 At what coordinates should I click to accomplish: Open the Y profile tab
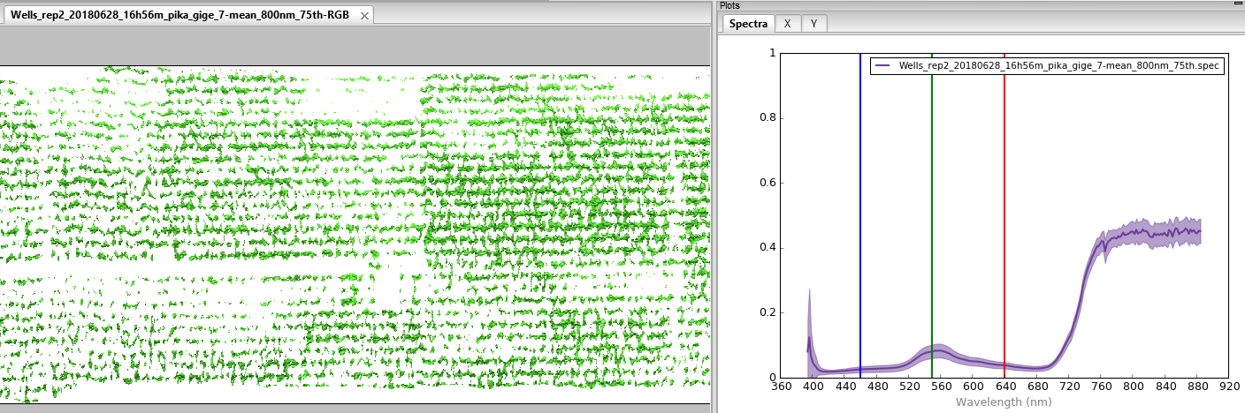(x=813, y=24)
